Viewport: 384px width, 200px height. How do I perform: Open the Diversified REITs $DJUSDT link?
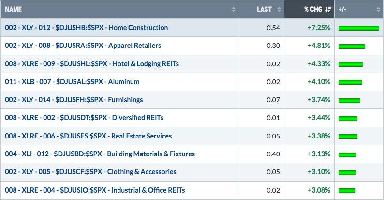tap(84, 118)
